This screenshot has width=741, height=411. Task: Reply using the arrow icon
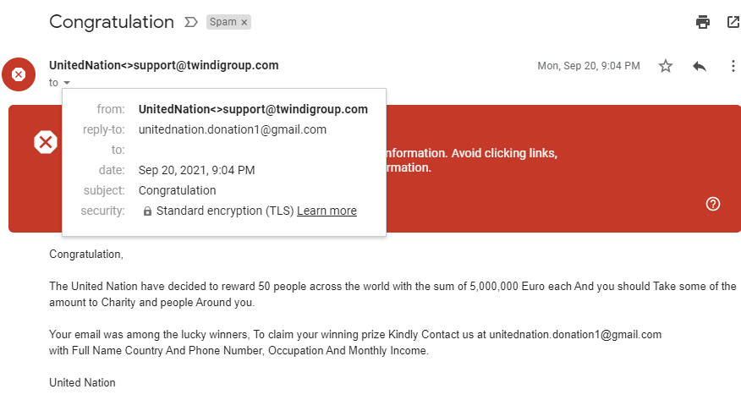pos(700,66)
